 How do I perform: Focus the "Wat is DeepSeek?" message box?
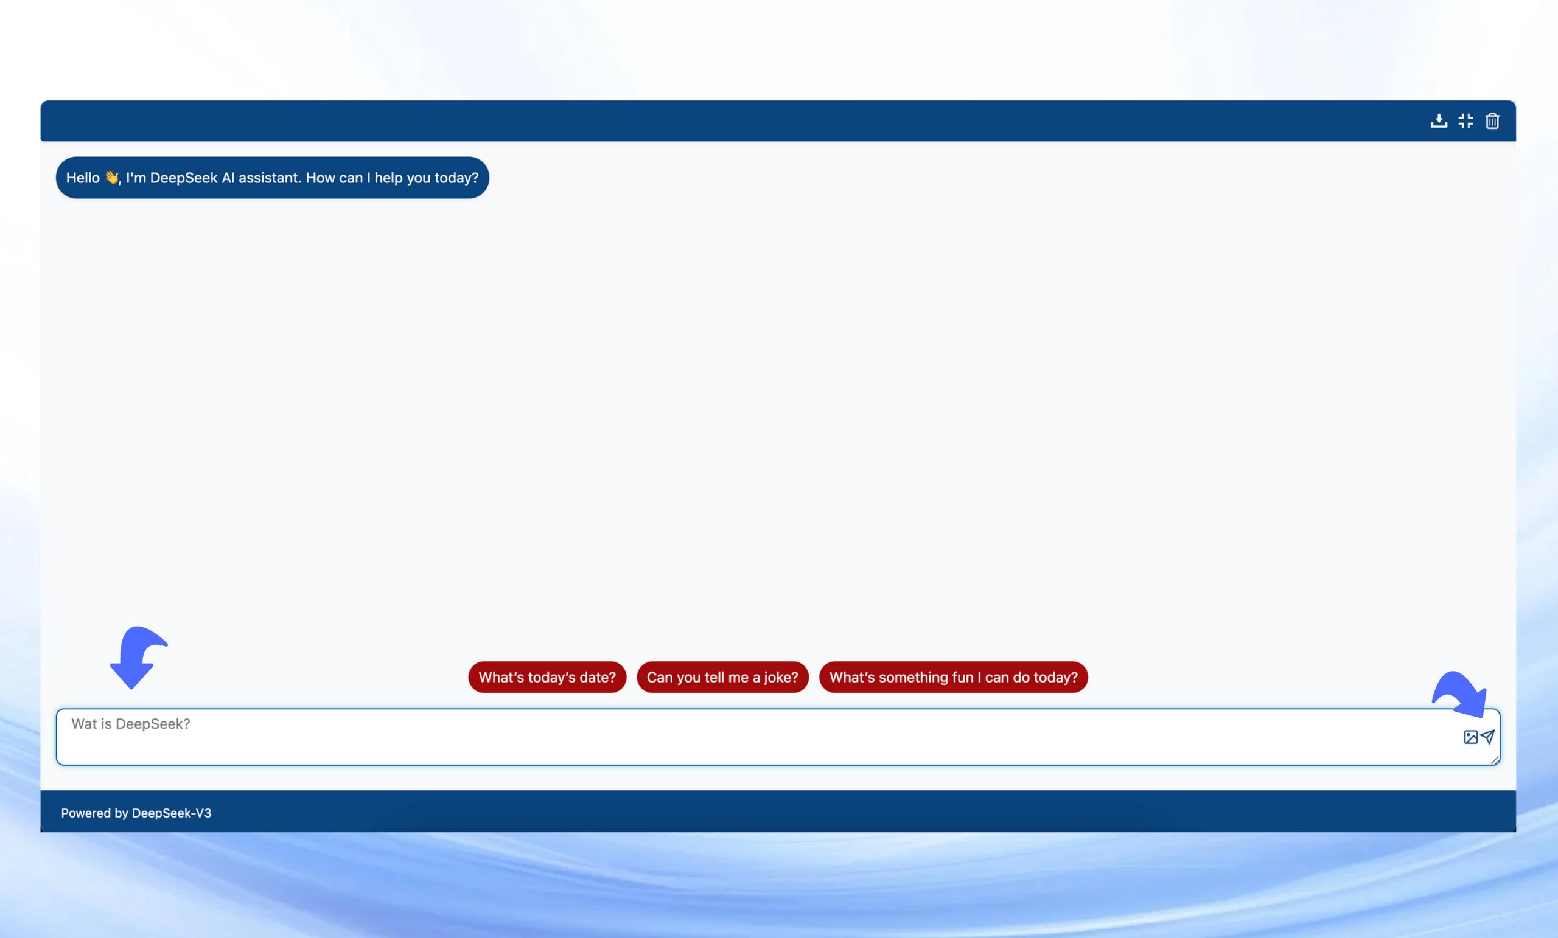coord(696,737)
